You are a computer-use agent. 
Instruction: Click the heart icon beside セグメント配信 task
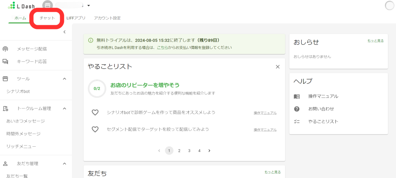[95, 129]
